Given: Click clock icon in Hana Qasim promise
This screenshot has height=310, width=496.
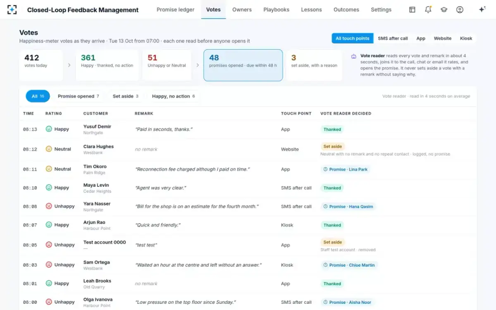Looking at the screenshot, I should [325, 206].
